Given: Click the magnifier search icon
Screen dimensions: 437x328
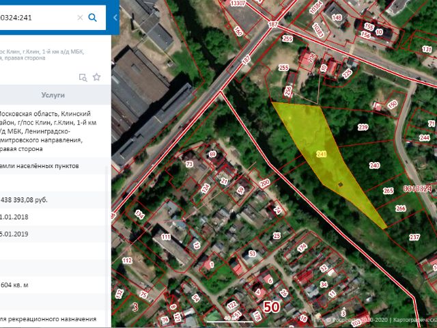Looking at the screenshot, I should pyautogui.click(x=93, y=17).
